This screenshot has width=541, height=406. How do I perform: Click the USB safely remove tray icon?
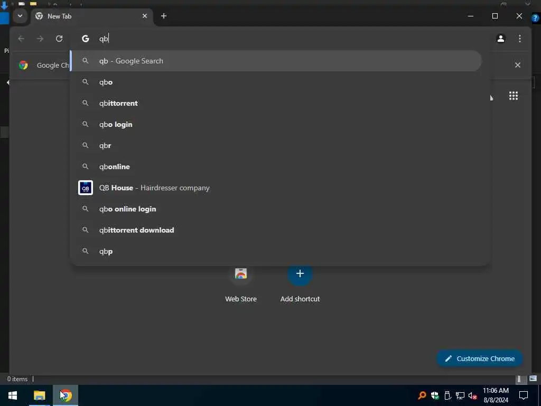pyautogui.click(x=447, y=395)
